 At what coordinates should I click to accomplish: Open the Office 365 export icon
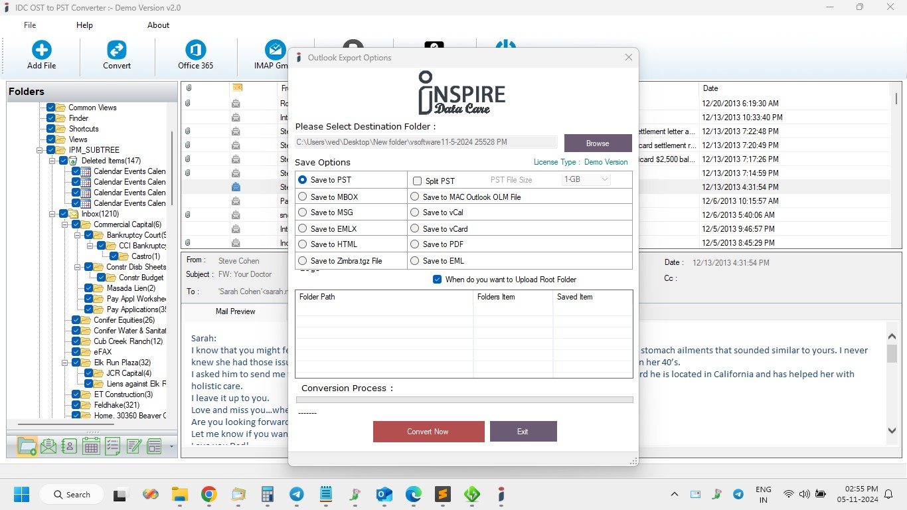[x=196, y=50]
